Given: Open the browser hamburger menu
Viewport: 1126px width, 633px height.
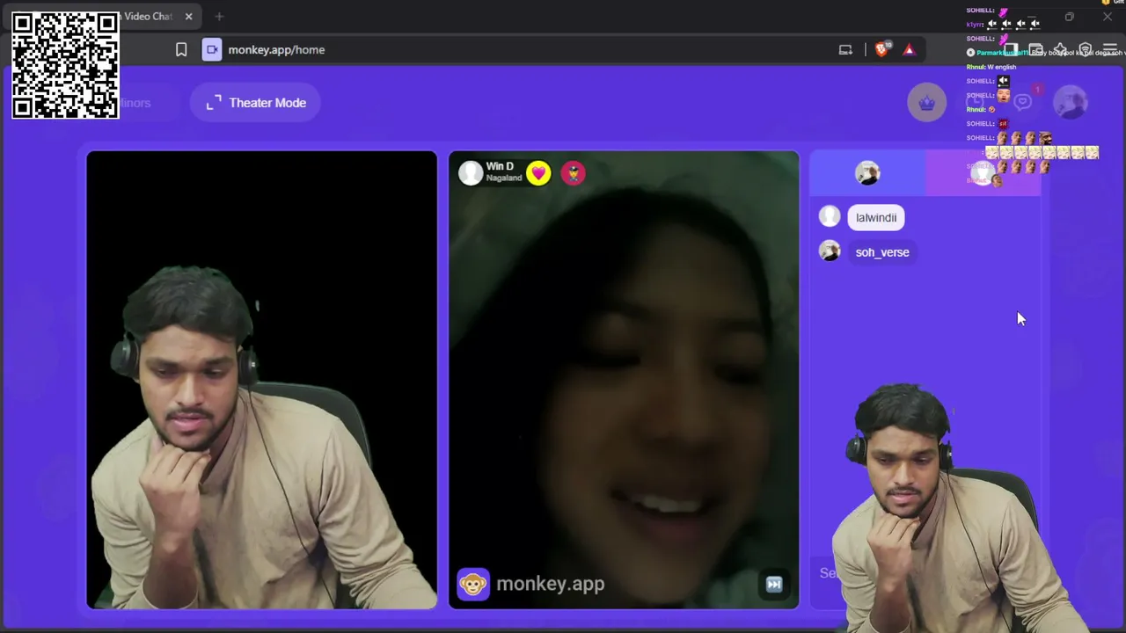Looking at the screenshot, I should point(1110,50).
